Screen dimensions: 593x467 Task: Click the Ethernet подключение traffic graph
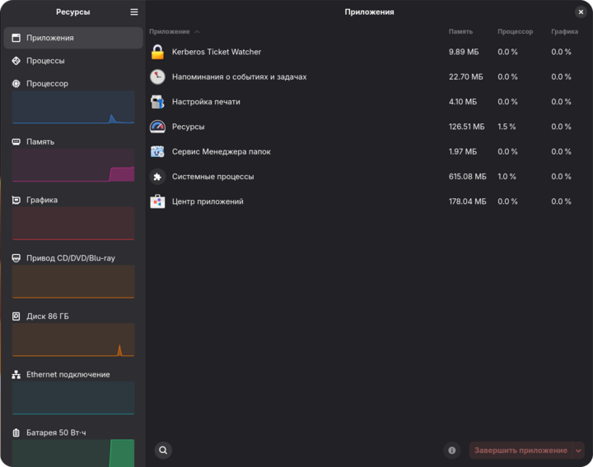click(x=73, y=398)
